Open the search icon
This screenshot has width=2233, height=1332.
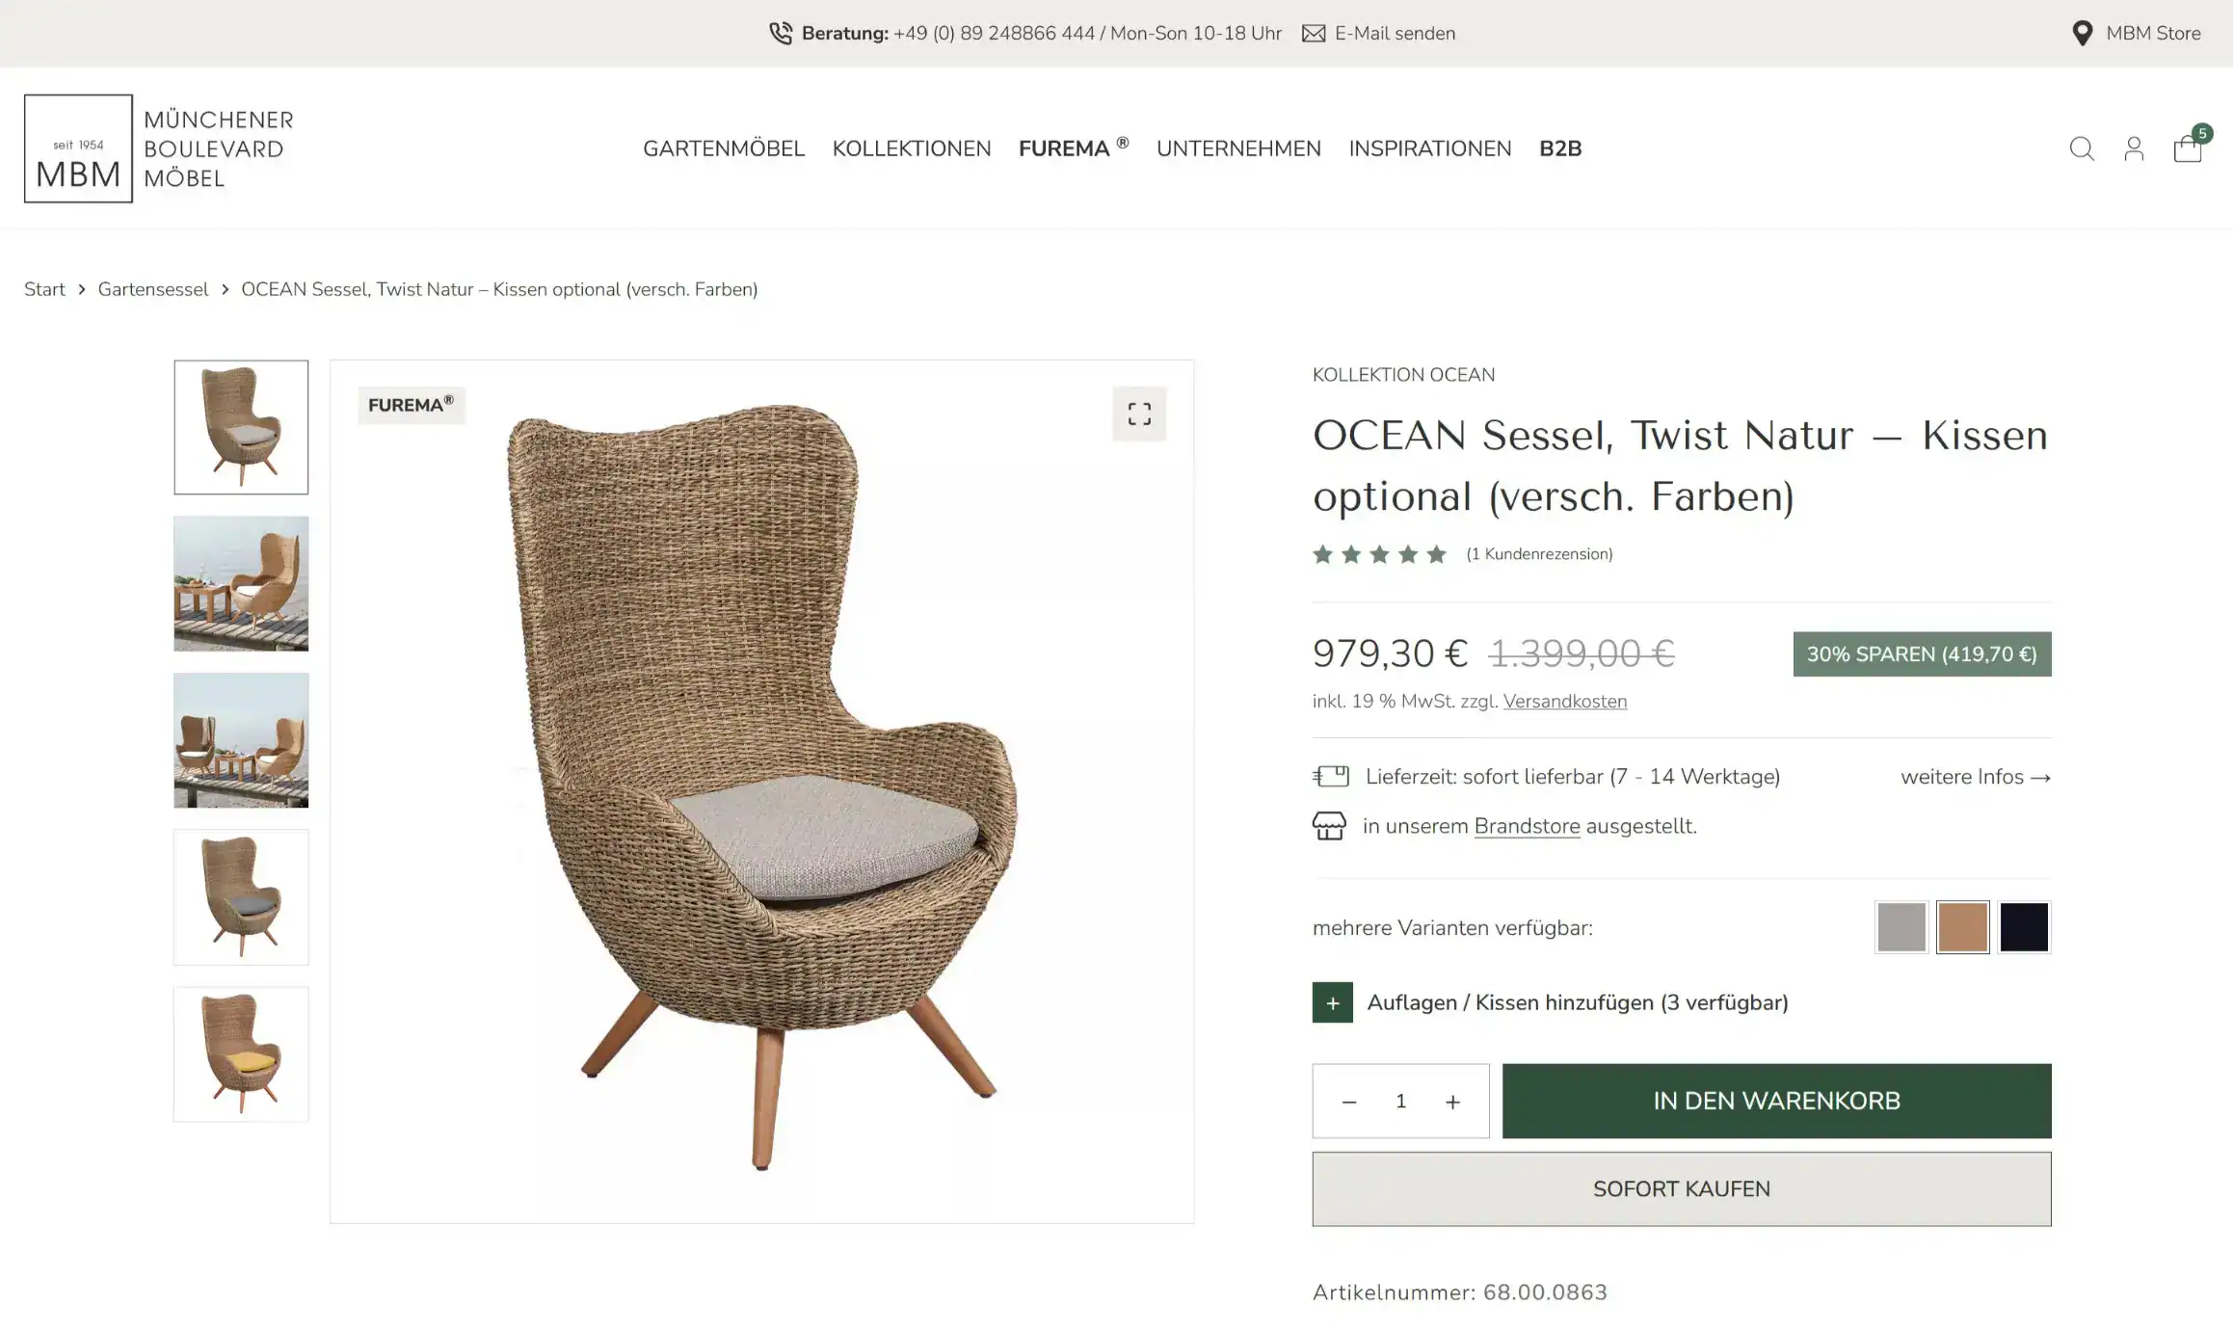tap(2081, 148)
